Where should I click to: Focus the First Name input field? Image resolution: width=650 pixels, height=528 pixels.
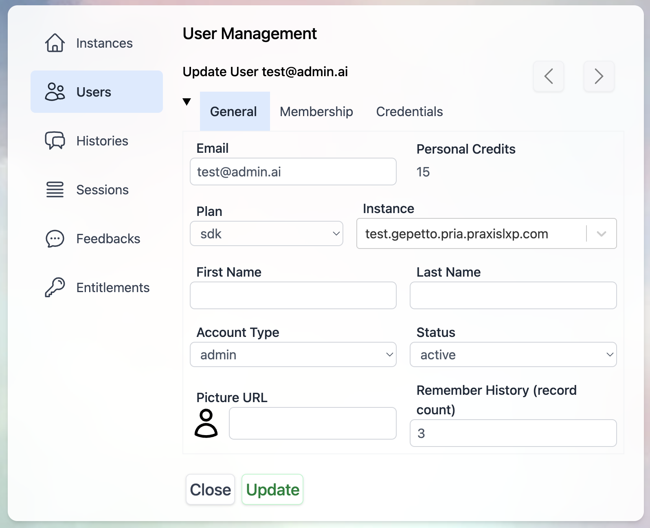click(x=293, y=295)
